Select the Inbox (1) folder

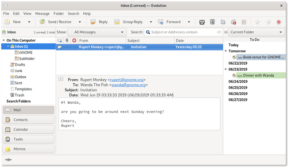(28, 47)
